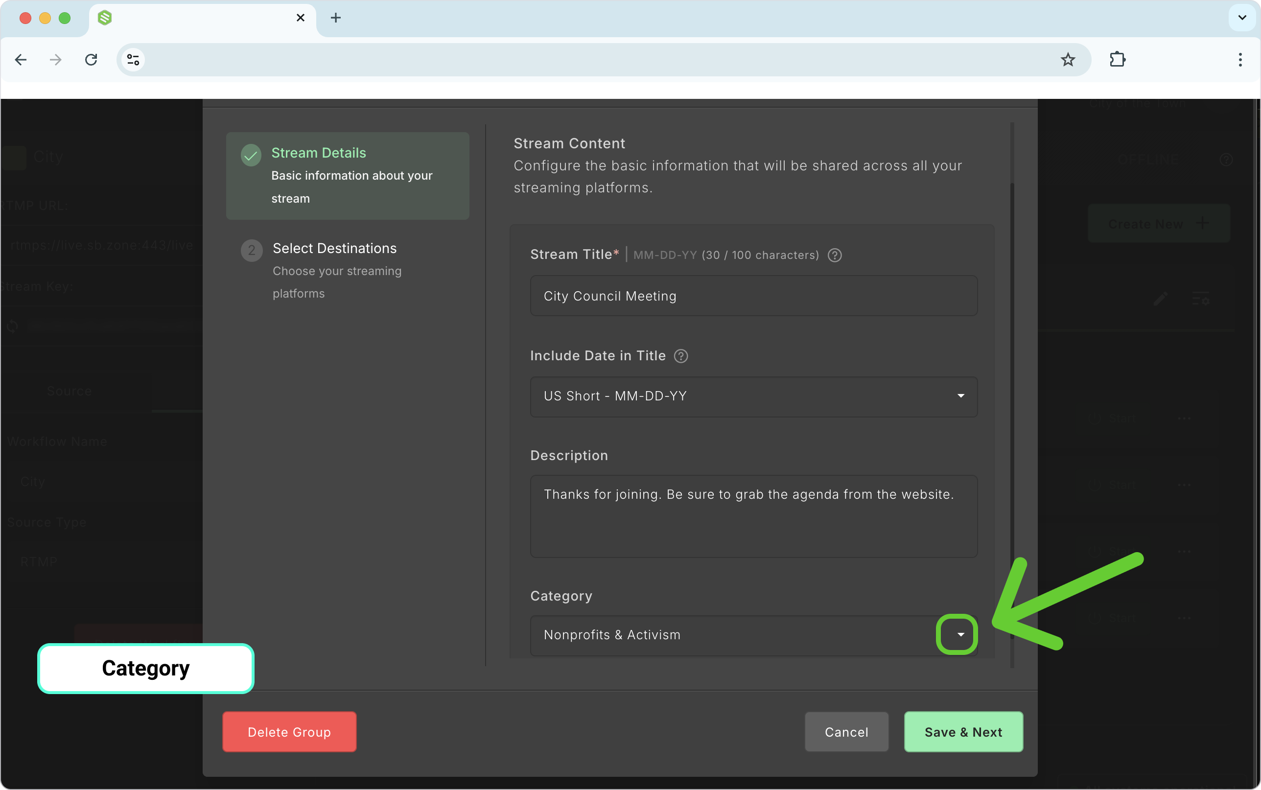Open the Category dropdown arrow
This screenshot has width=1261, height=790.
coord(960,634)
